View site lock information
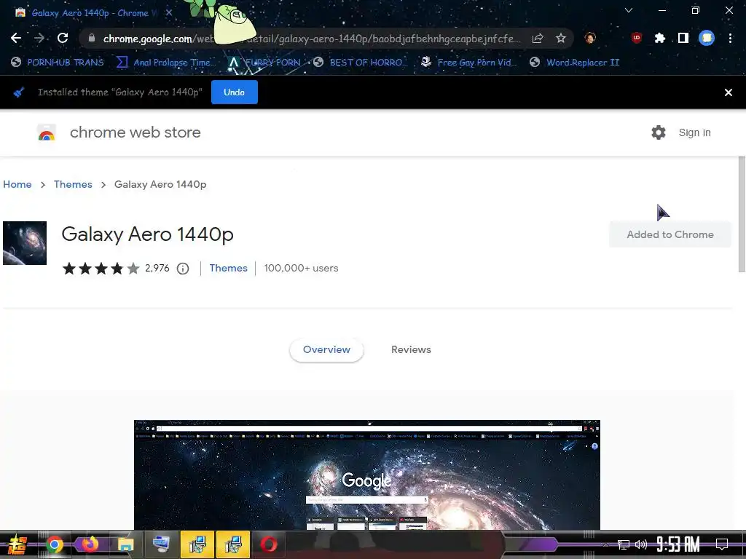This screenshot has width=746, height=559. coord(92,38)
